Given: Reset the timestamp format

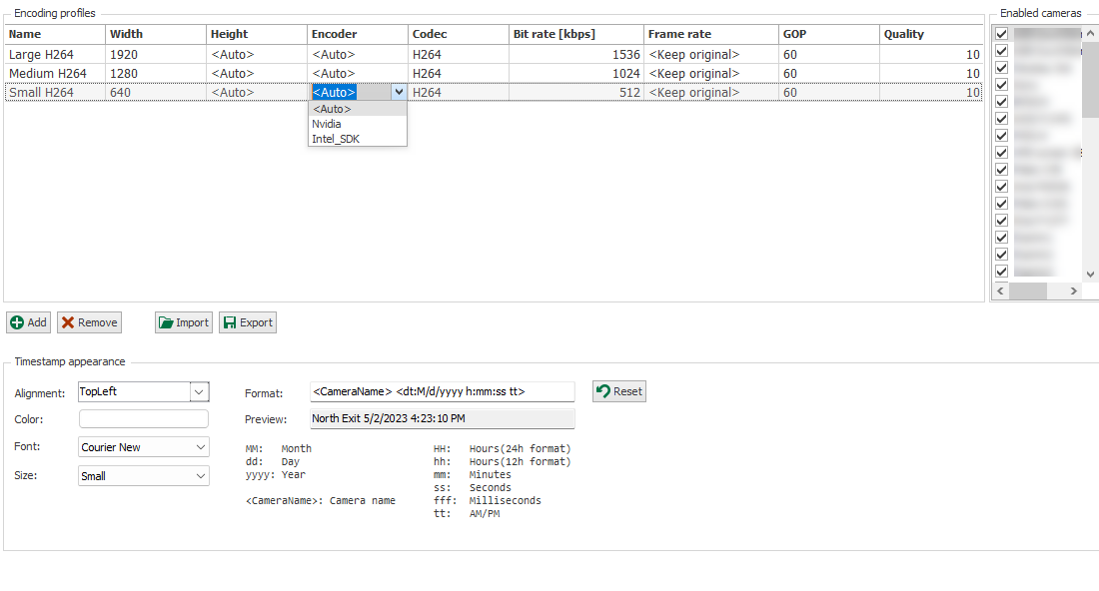Looking at the screenshot, I should [x=619, y=391].
